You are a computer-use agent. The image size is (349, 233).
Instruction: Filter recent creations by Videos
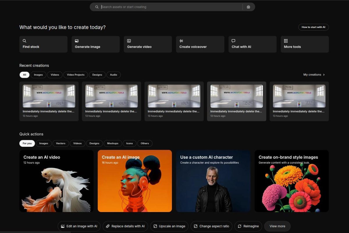pyautogui.click(x=55, y=75)
